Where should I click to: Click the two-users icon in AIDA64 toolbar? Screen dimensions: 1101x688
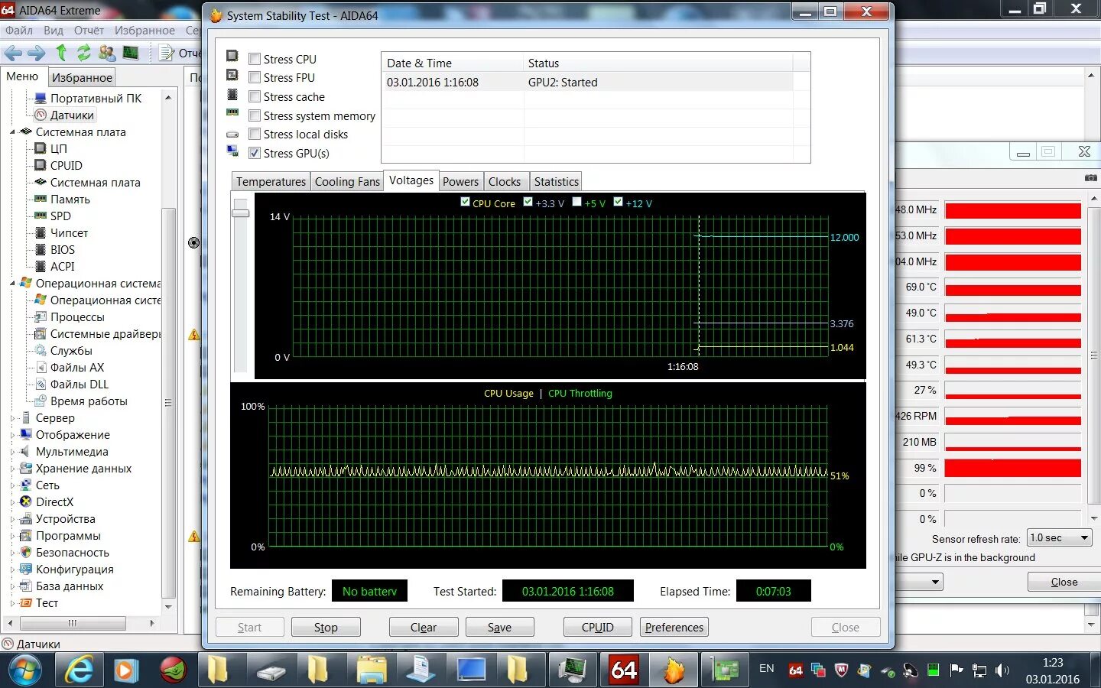(x=107, y=53)
